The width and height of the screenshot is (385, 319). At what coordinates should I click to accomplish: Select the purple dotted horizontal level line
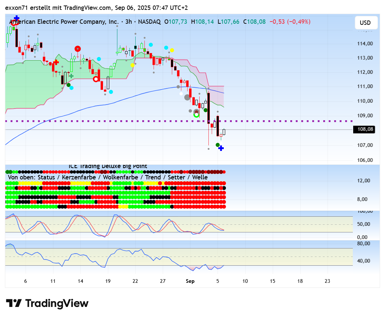[292, 121]
